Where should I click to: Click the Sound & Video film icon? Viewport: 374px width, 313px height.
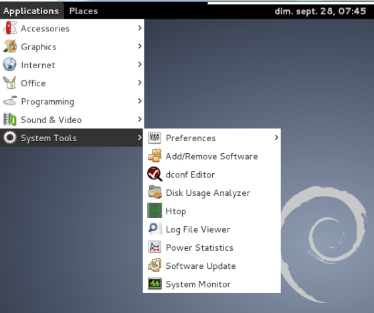10,119
